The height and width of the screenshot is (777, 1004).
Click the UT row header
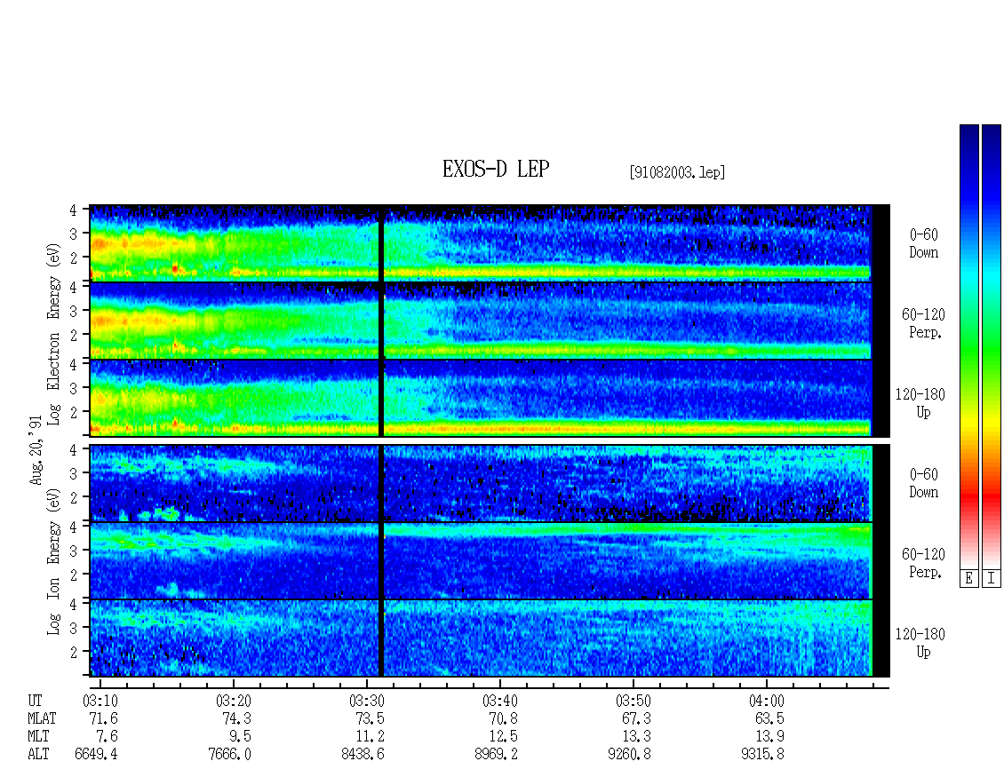[35, 701]
